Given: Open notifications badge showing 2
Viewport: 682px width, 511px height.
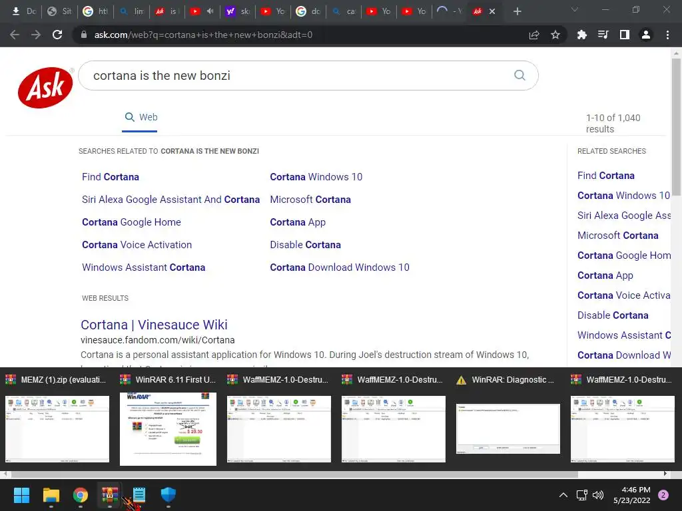Looking at the screenshot, I should [x=663, y=495].
